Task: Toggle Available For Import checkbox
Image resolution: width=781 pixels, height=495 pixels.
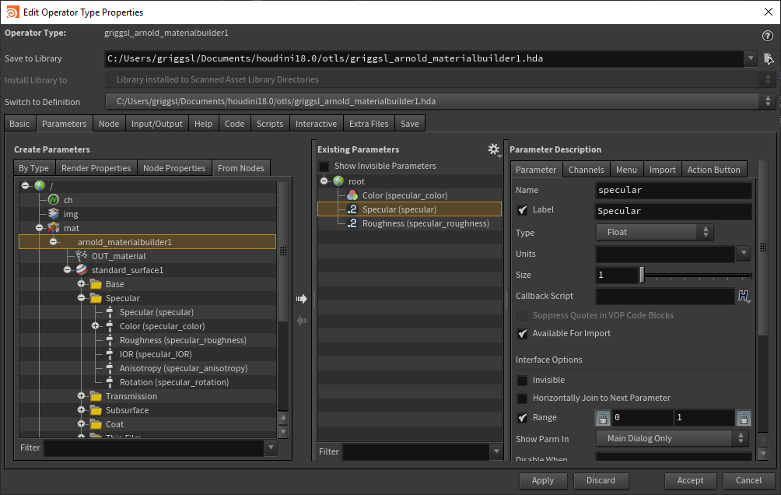Action: [x=522, y=333]
